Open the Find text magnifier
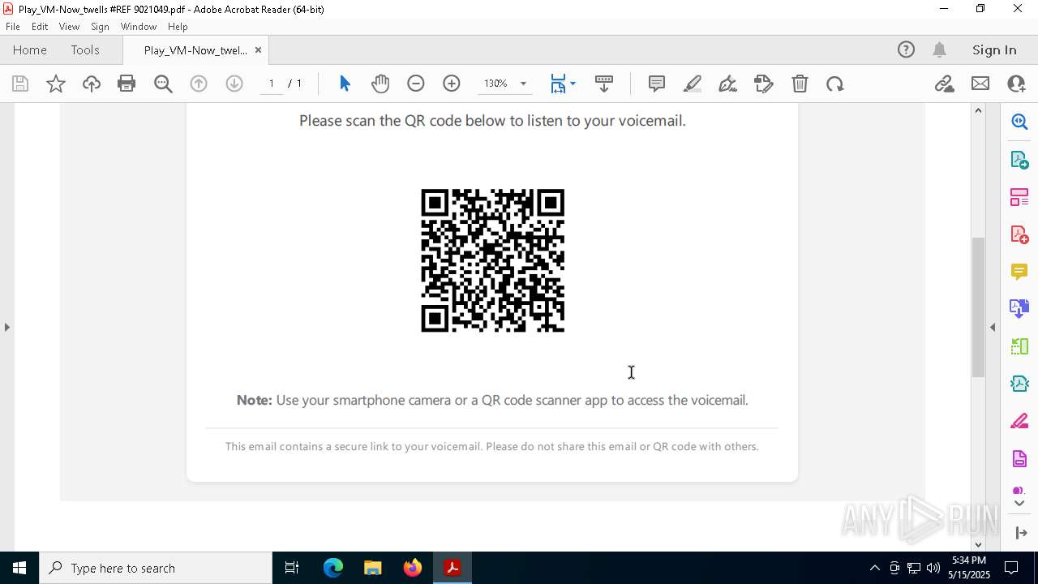Viewport: 1038px width, 584px height. [163, 84]
